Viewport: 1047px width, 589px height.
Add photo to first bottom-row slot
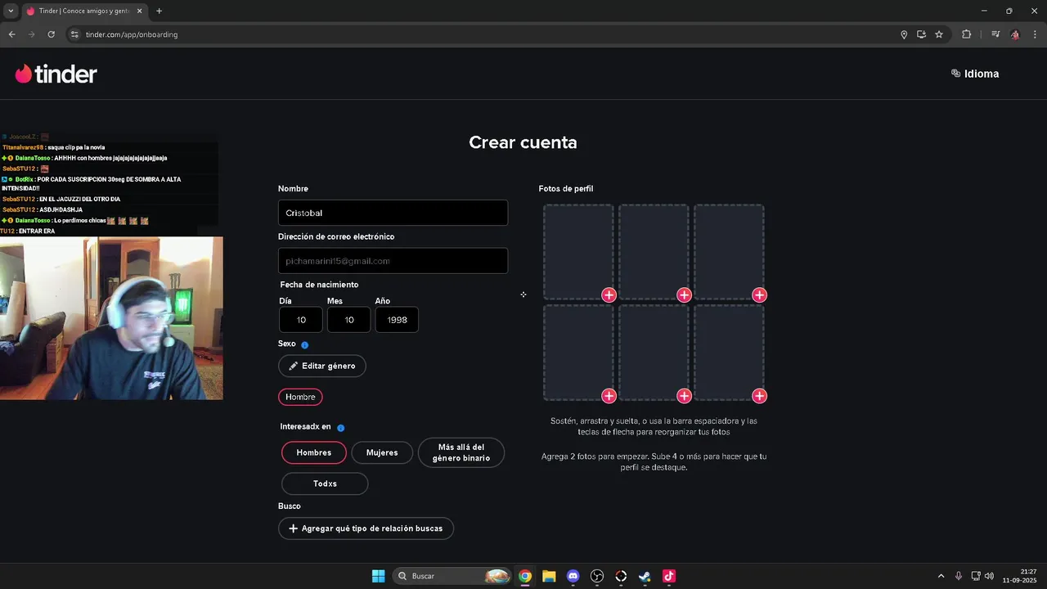pos(609,396)
